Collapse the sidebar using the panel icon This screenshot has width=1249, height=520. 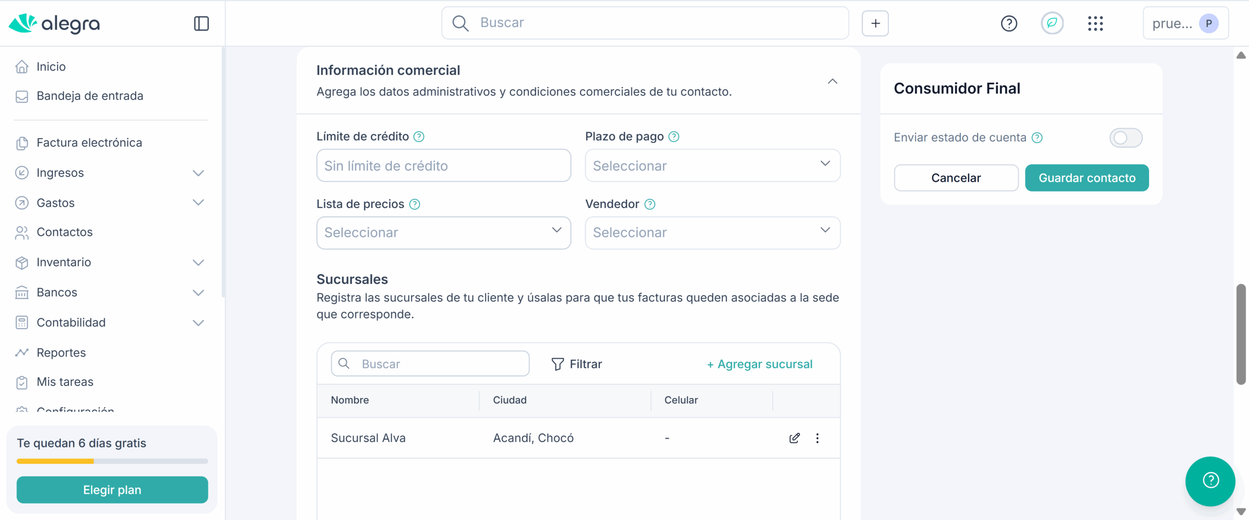pyautogui.click(x=201, y=23)
